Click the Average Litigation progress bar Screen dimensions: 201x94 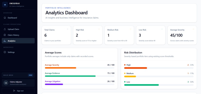(x=80, y=84)
